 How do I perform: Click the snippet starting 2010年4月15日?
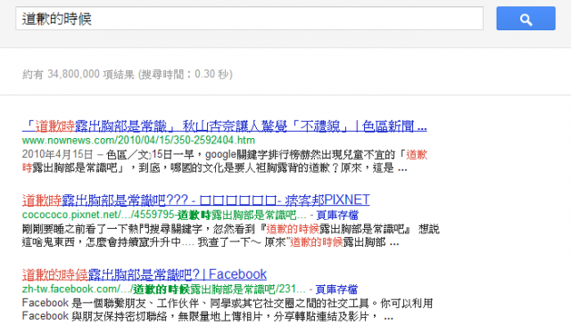tap(225, 161)
